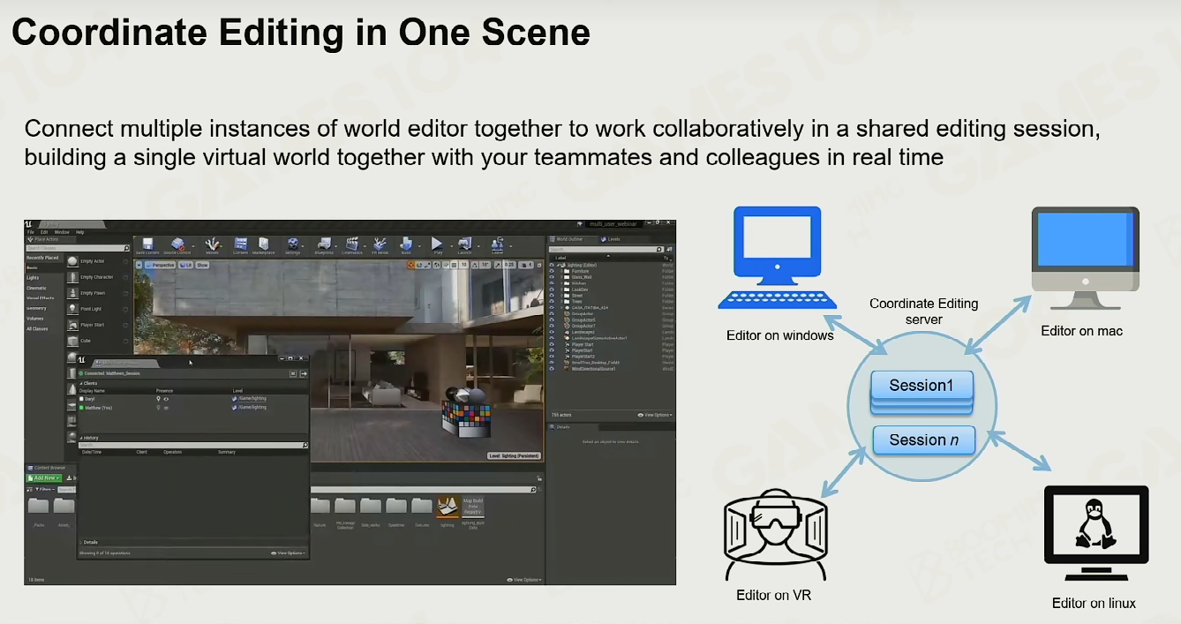Viewport: 1181px width, 624px height.
Task: Select Lights category in Place Actors
Action: [34, 278]
